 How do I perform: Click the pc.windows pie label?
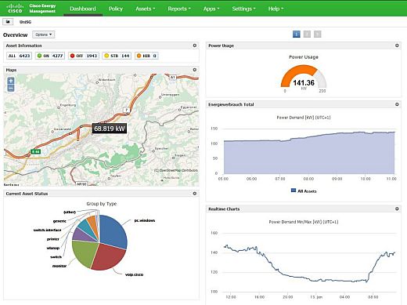coord(145,220)
